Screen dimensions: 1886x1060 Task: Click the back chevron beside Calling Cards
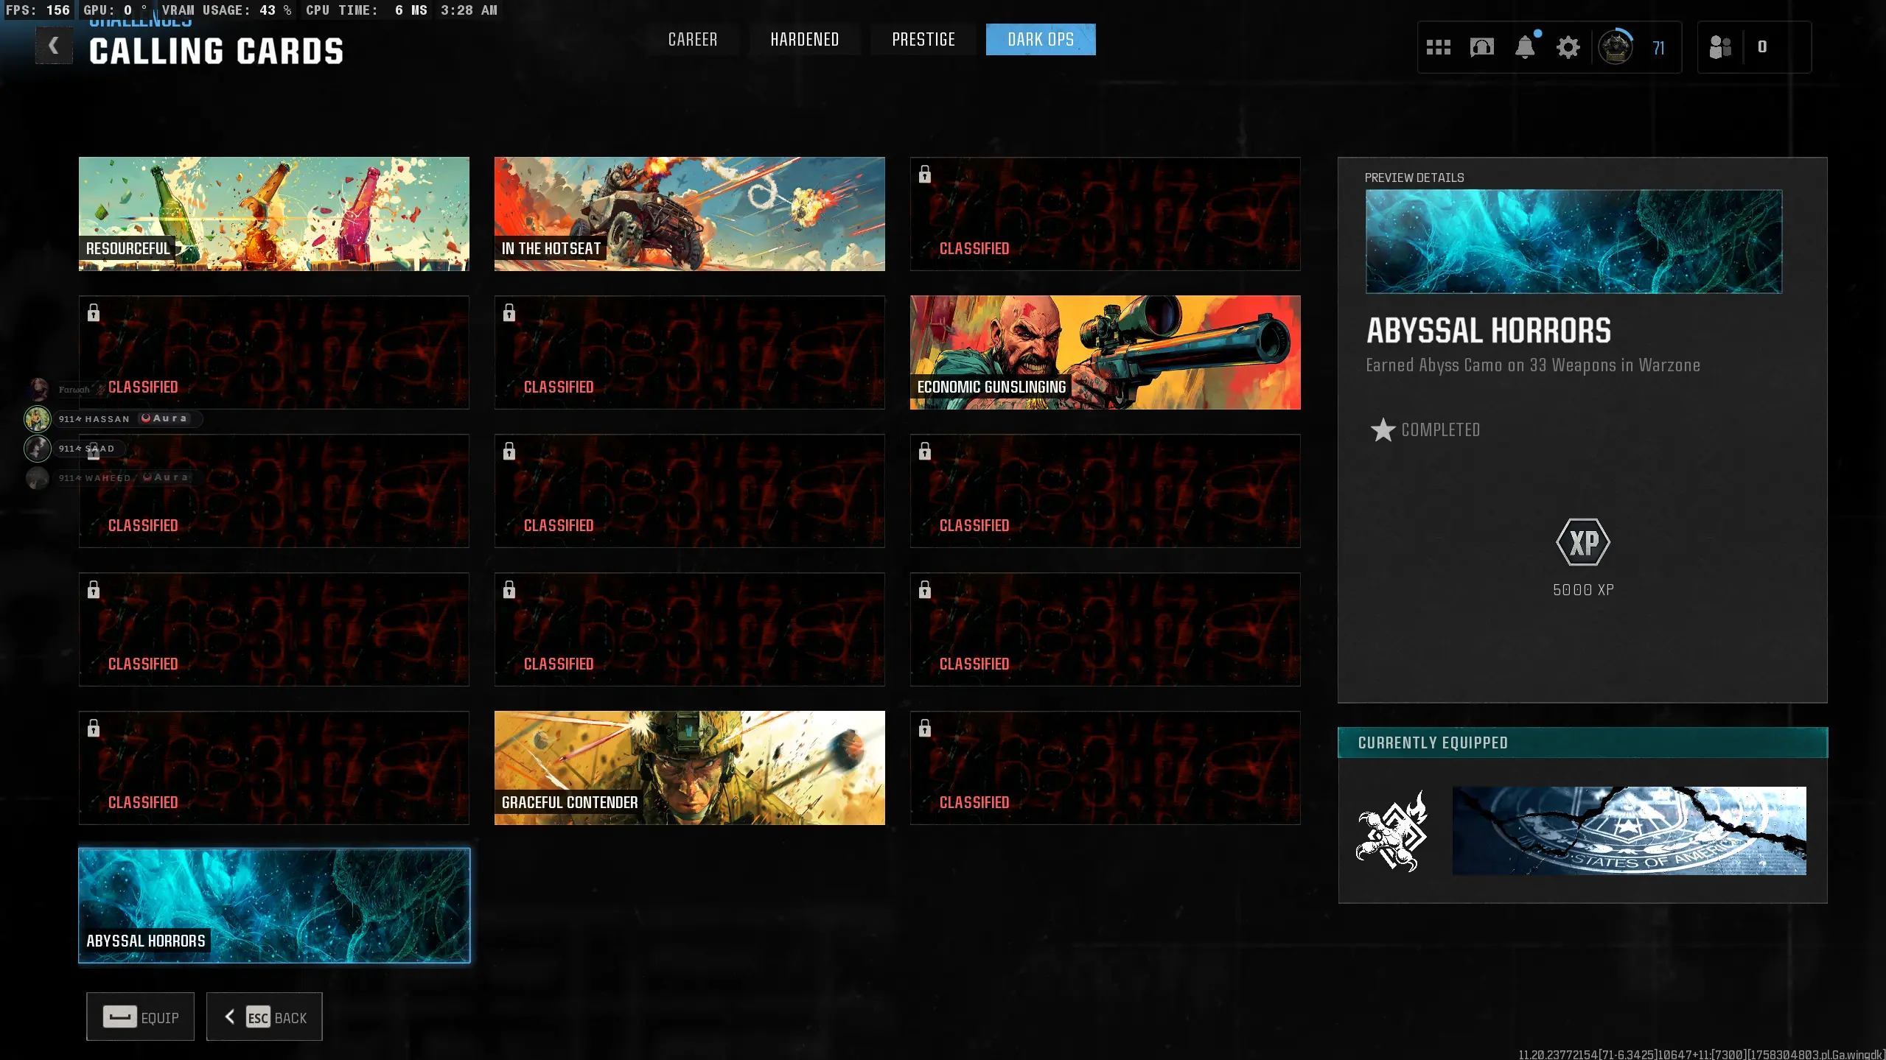54,46
